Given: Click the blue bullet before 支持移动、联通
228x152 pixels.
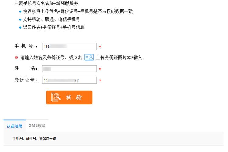Looking at the screenshot, I should (x=20, y=19).
